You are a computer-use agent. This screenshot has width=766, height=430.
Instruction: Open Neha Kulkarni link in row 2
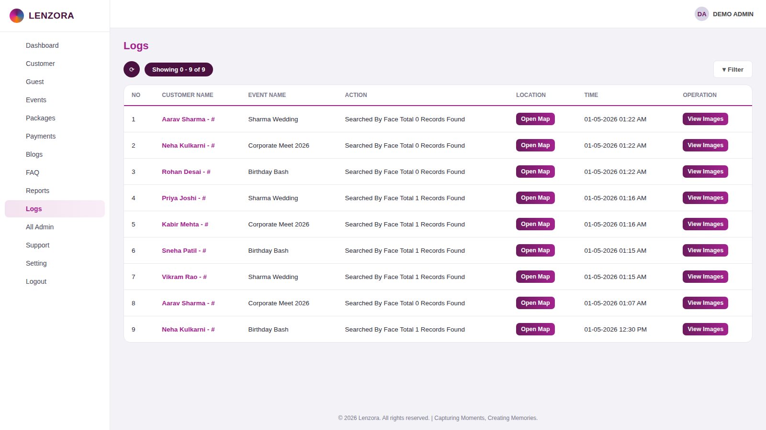(188, 146)
